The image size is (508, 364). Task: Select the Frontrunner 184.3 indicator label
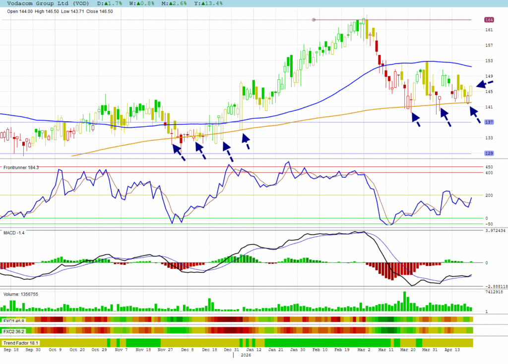point(21,167)
